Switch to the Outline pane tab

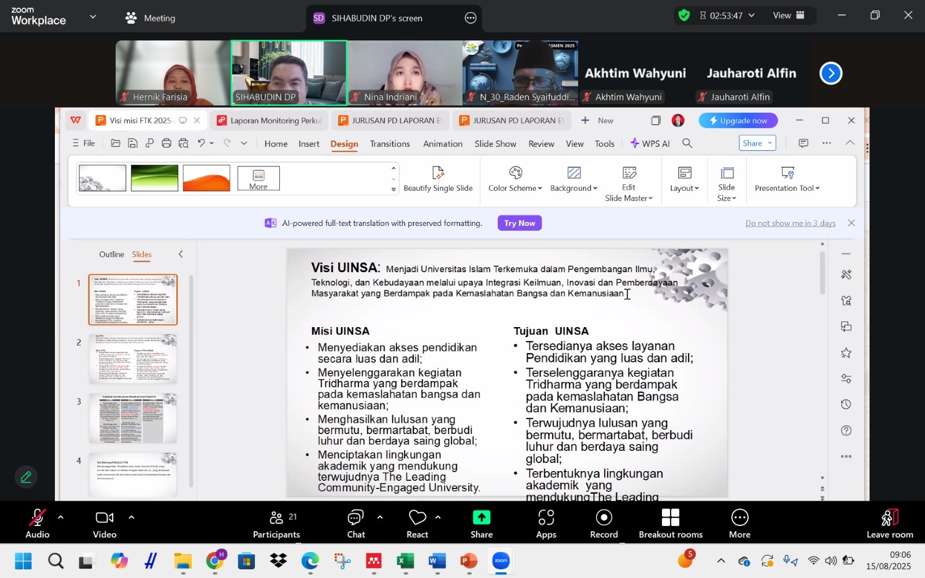coord(112,254)
